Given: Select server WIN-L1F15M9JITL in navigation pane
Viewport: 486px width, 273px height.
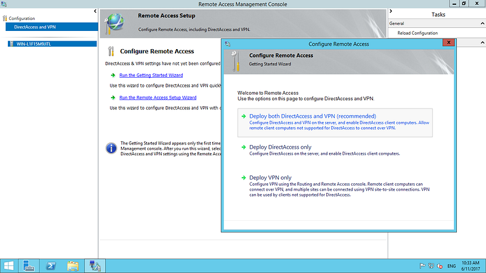Looking at the screenshot, I should click(x=52, y=44).
